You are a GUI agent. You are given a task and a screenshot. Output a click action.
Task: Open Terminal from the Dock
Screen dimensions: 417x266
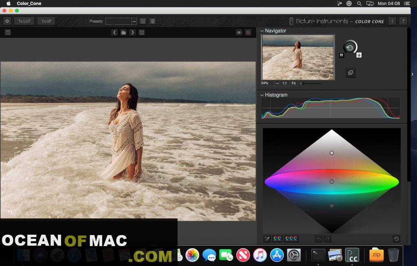point(318,255)
